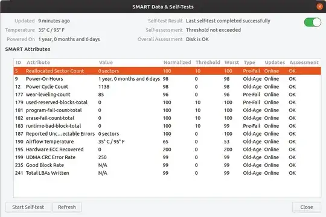Select the Power-On Hours row
Viewport: 326px width, 217px height.
click(x=167, y=79)
